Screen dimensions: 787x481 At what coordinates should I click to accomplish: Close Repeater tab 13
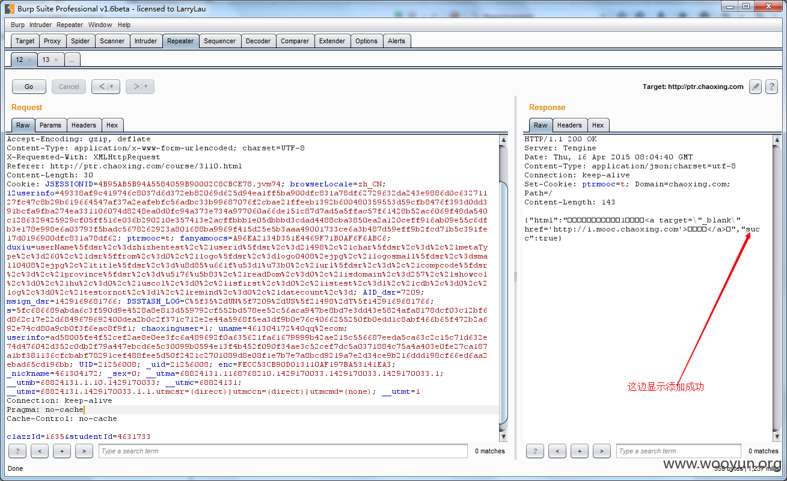(56, 60)
